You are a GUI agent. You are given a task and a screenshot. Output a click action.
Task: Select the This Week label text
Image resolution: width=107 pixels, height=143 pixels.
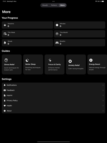[x=11, y=32]
